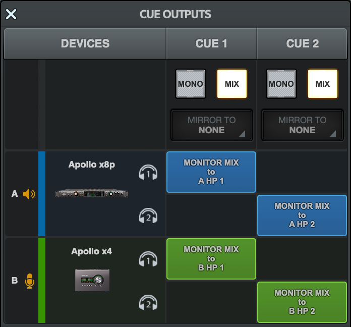Click the Apollo x8p rack unit image

tap(92, 193)
